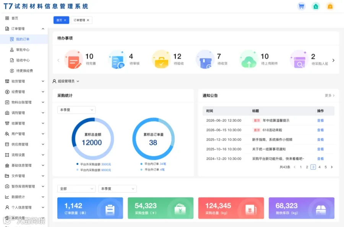Click the 流程设置 workflow icon
This screenshot has width=344, height=227.
[7, 155]
